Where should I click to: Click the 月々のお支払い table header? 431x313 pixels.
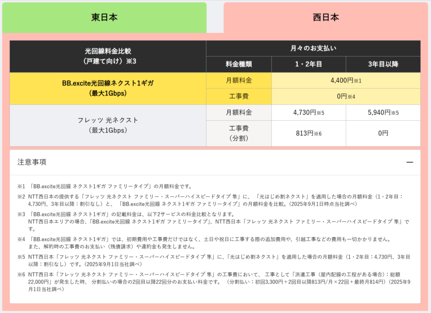(313, 48)
